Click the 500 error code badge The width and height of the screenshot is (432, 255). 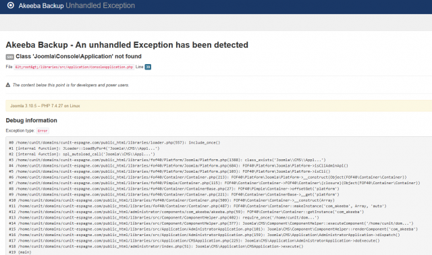click(10, 57)
